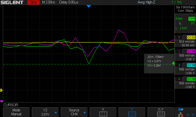196x117 pixels.
Task: Open the Source CH4 softkey
Action: tap(74, 112)
